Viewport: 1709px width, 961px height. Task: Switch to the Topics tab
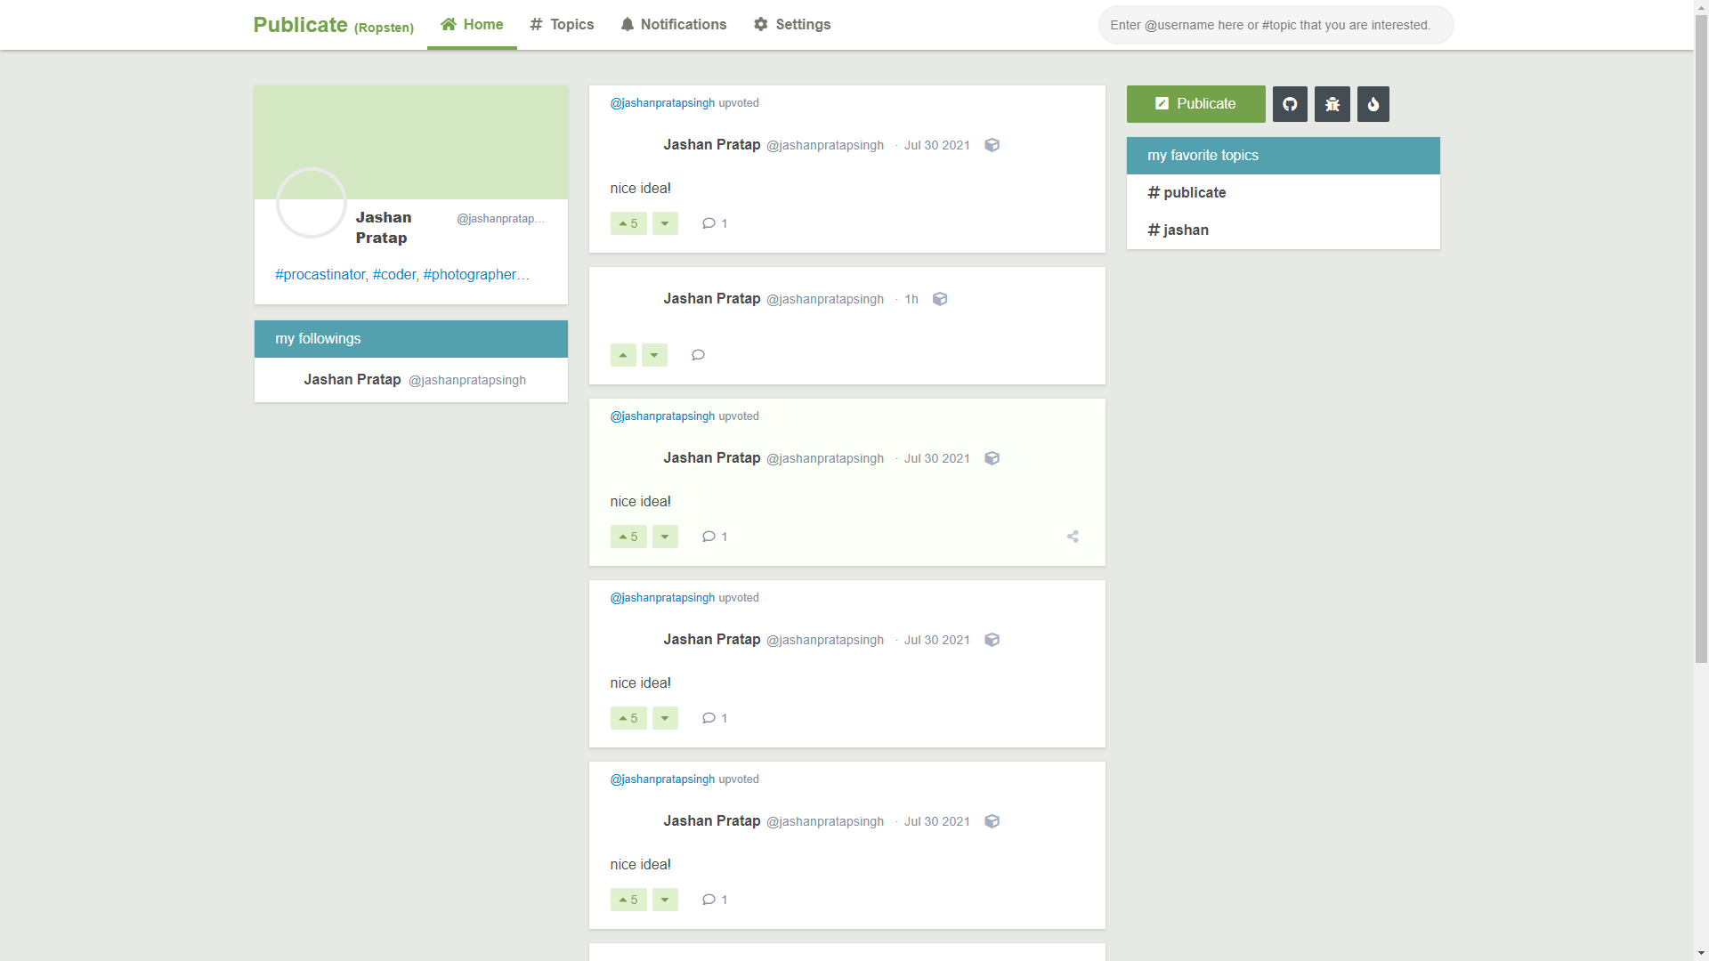562,24
